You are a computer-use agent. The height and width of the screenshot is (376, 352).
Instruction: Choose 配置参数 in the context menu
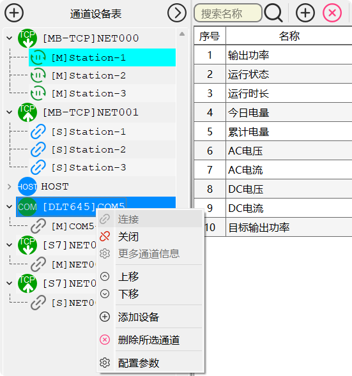coord(150,363)
